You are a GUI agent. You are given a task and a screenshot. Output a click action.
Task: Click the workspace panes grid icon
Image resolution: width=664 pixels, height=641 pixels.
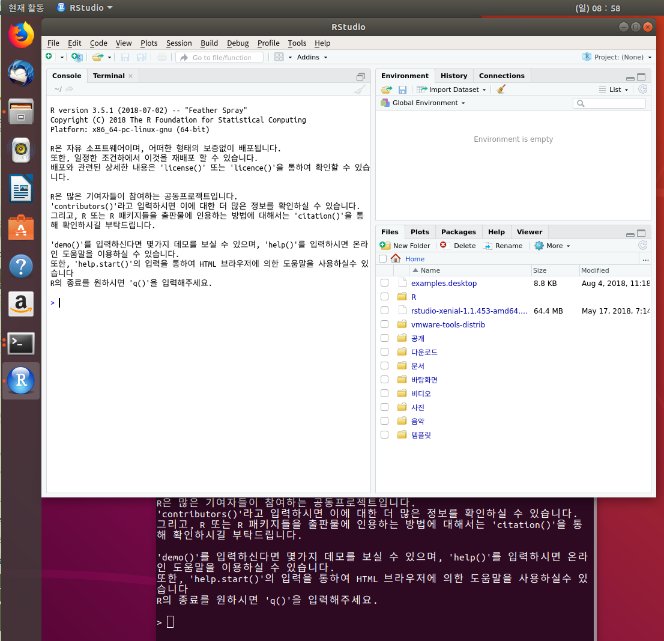279,56
